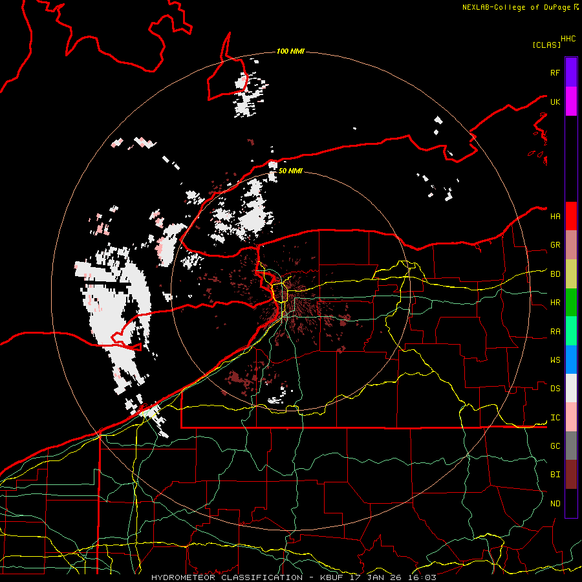This screenshot has height=582, width=582.
Task: Click the green HR legend swatch
Action: pos(571,302)
